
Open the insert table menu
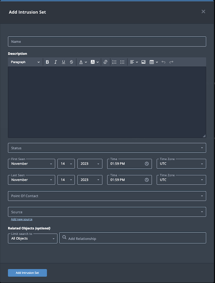click(x=154, y=62)
